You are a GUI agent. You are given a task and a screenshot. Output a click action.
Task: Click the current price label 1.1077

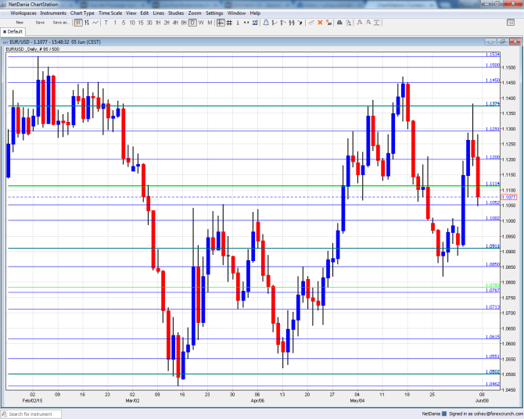click(508, 197)
